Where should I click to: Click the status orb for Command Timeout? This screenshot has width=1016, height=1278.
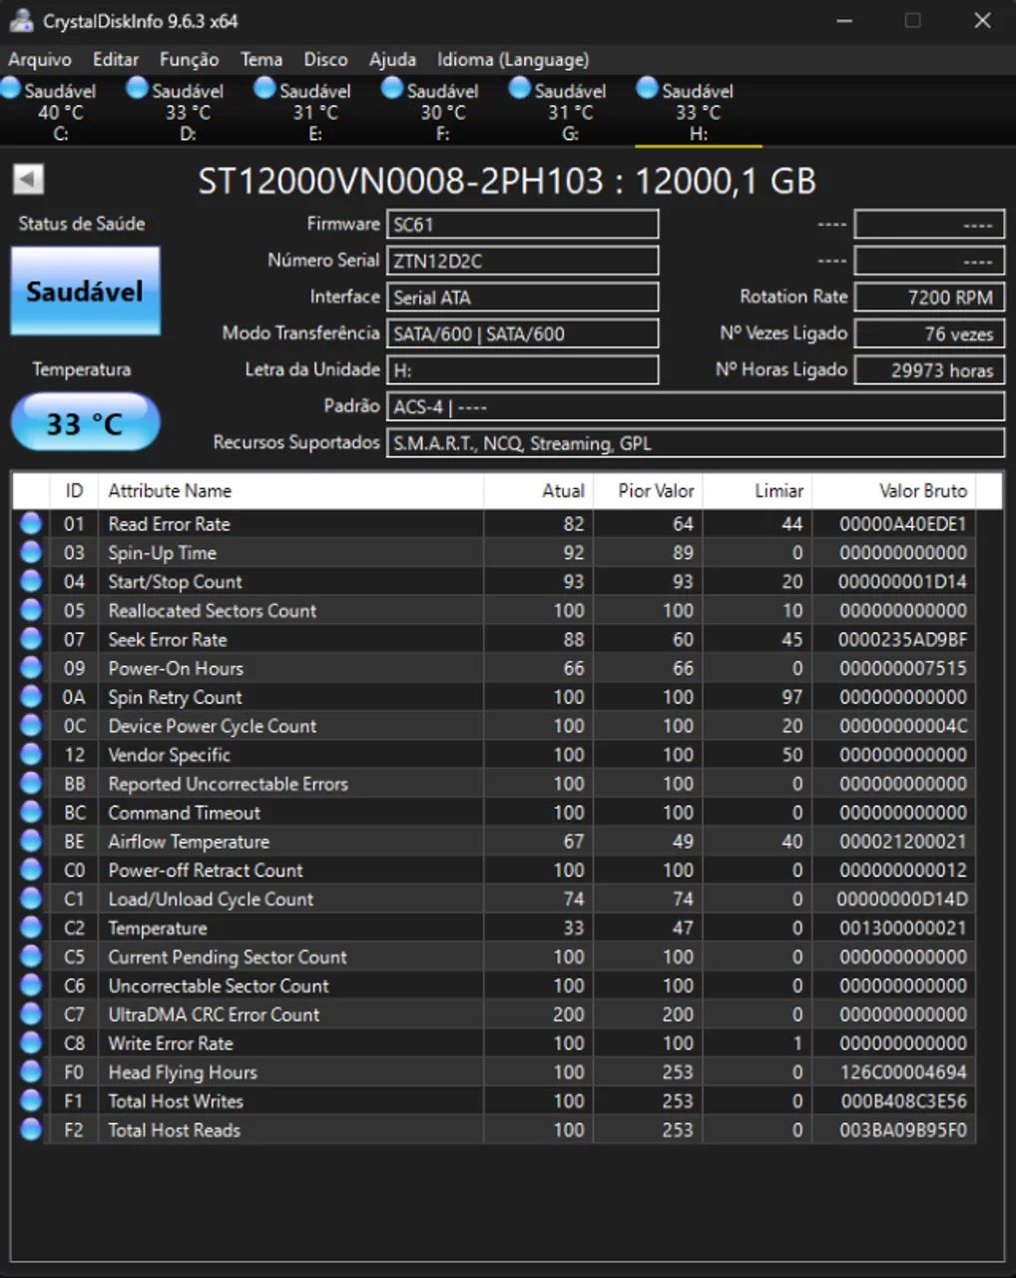31,813
